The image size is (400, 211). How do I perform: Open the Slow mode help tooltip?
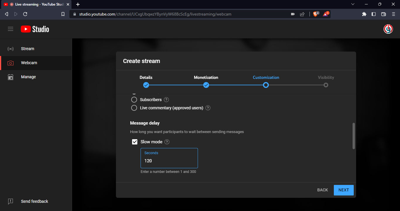click(167, 142)
